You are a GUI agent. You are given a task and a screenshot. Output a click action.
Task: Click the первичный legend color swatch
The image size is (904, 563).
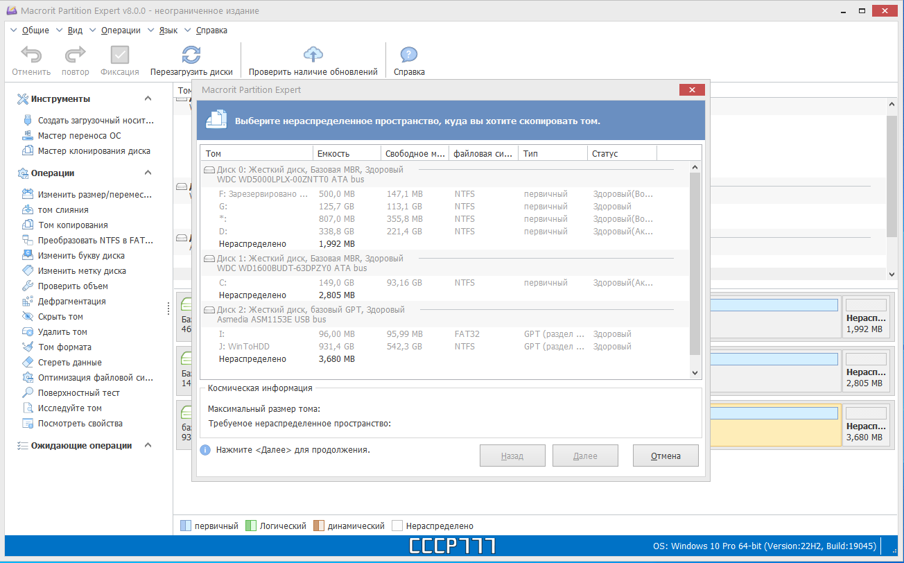[185, 526]
